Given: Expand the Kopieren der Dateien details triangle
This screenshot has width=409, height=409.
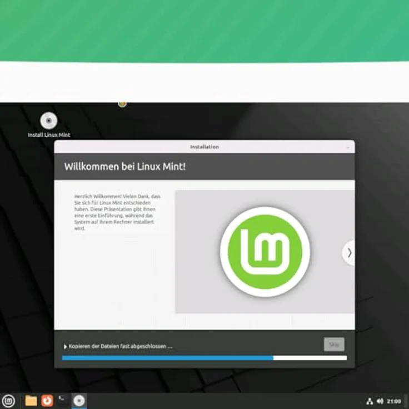Looking at the screenshot, I should (x=65, y=347).
